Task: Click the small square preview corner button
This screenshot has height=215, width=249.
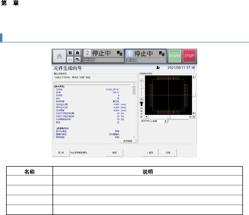Action: click(194, 117)
